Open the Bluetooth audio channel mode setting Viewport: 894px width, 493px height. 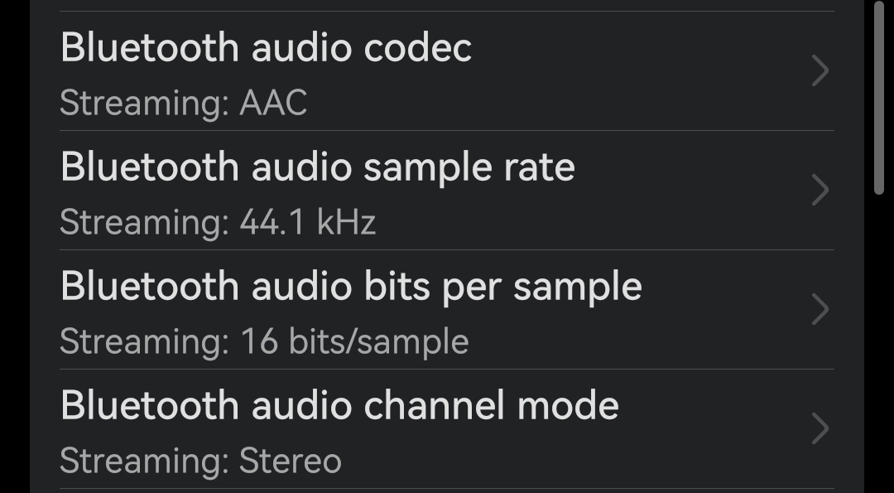click(414, 430)
